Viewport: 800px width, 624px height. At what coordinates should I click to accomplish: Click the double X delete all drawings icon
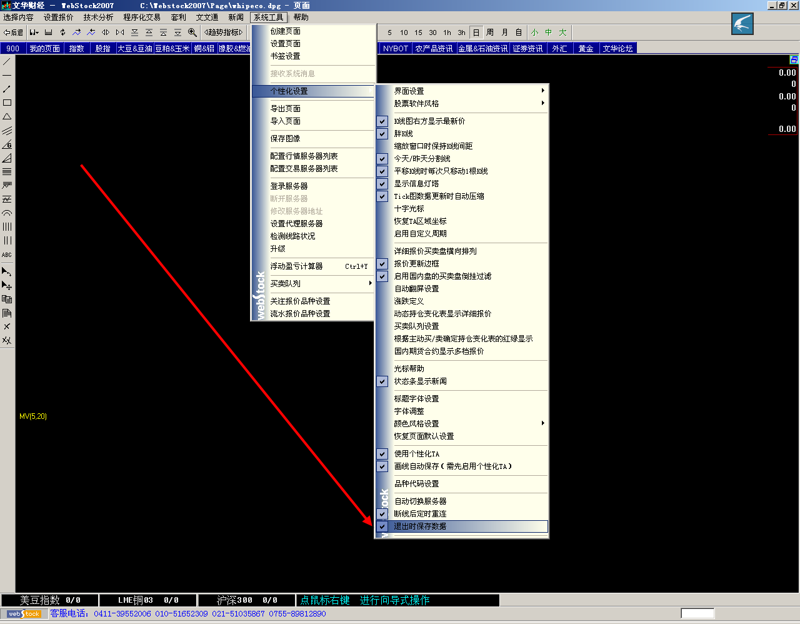tap(7, 340)
